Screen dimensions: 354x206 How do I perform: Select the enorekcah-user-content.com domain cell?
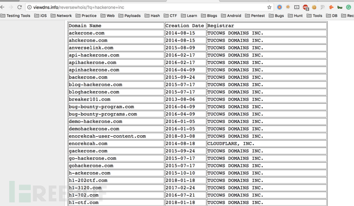coord(116,136)
